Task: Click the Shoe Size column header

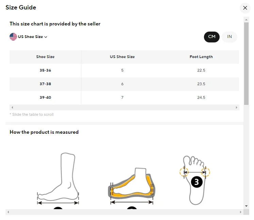Action: click(45, 57)
